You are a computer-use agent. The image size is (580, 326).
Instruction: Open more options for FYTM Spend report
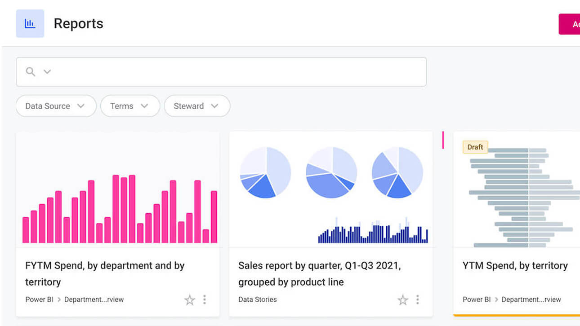click(x=205, y=300)
